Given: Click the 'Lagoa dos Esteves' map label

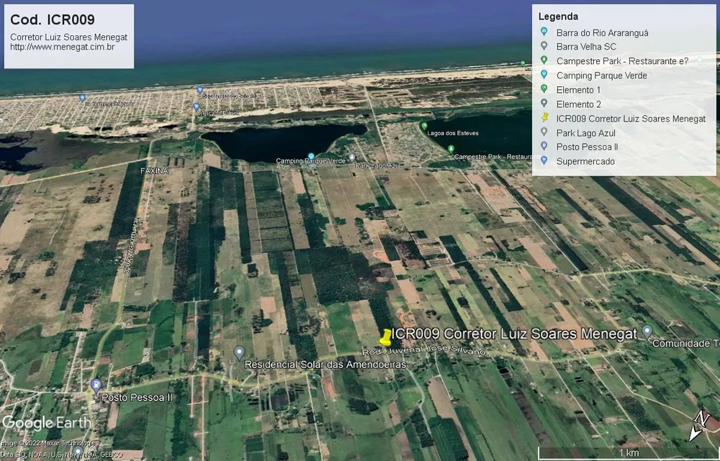Looking at the screenshot, I should coord(453,133).
